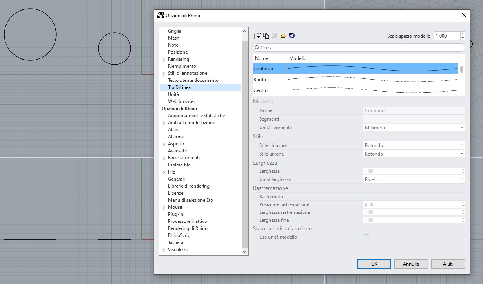Screen dimensions: 483x284
Task: Expand the Aspetto tree node
Action: click(164, 144)
